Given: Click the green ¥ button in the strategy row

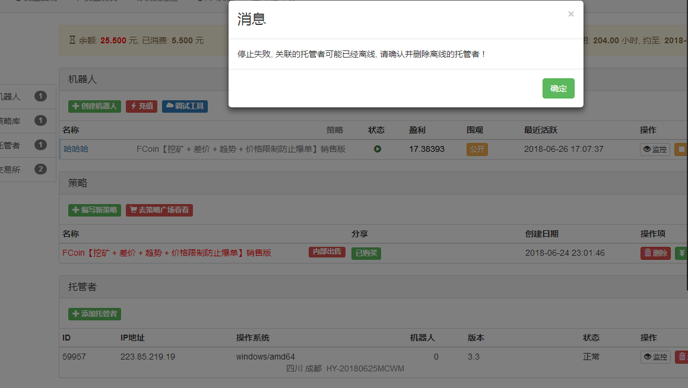Looking at the screenshot, I should coord(681,253).
